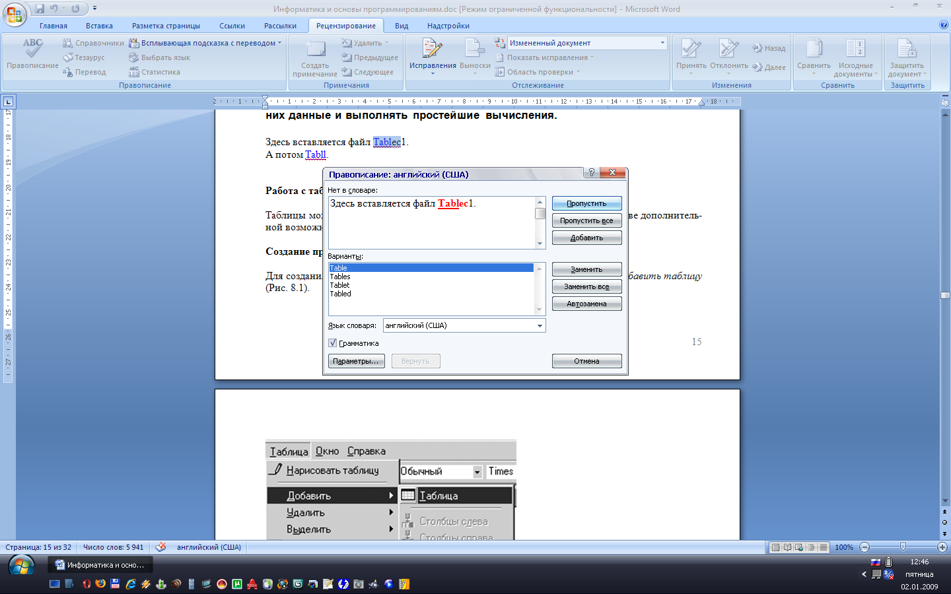The height and width of the screenshot is (594, 951).
Task: Open Справочники research pane
Action: [93, 43]
